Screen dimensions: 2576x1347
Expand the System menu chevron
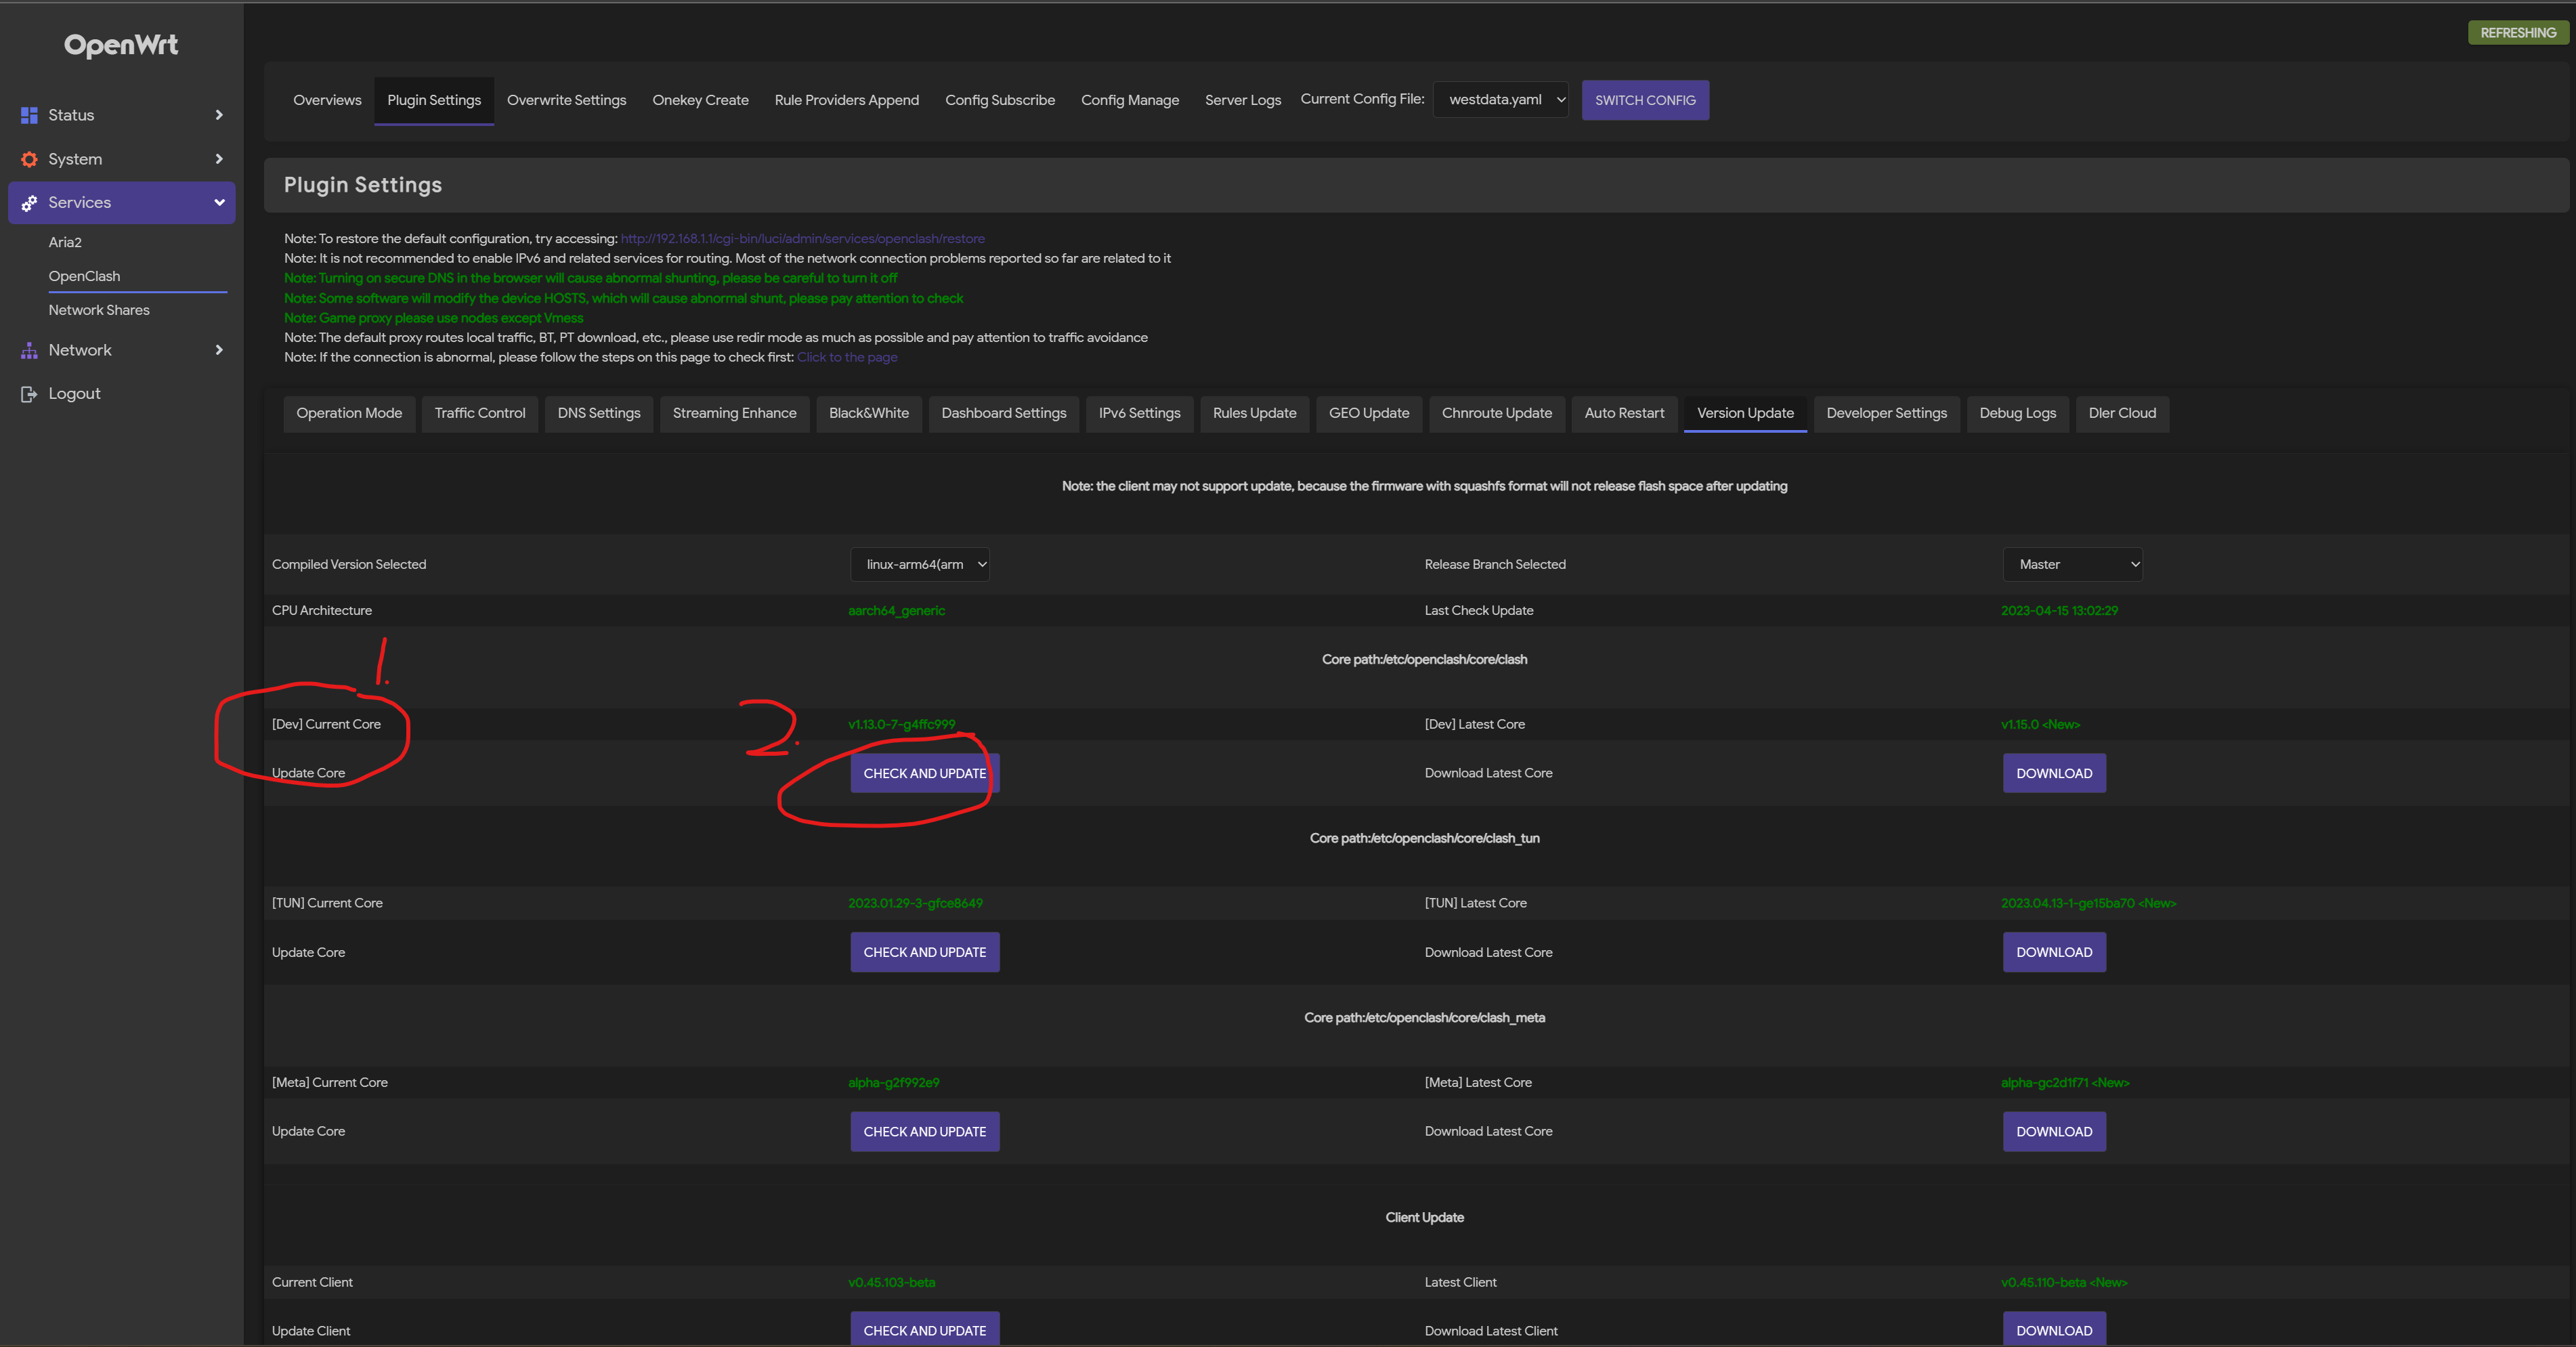pos(219,159)
